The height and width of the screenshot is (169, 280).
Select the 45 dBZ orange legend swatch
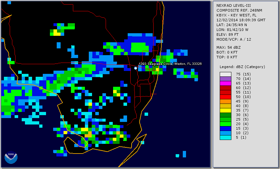click(x=226, y=101)
